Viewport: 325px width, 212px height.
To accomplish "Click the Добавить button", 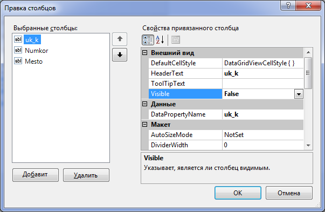I will 36,175.
